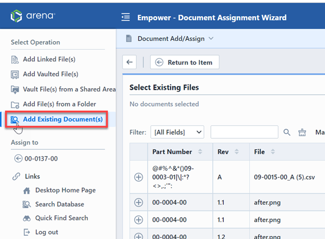Open the [All Fields] filter dropdown

177,132
